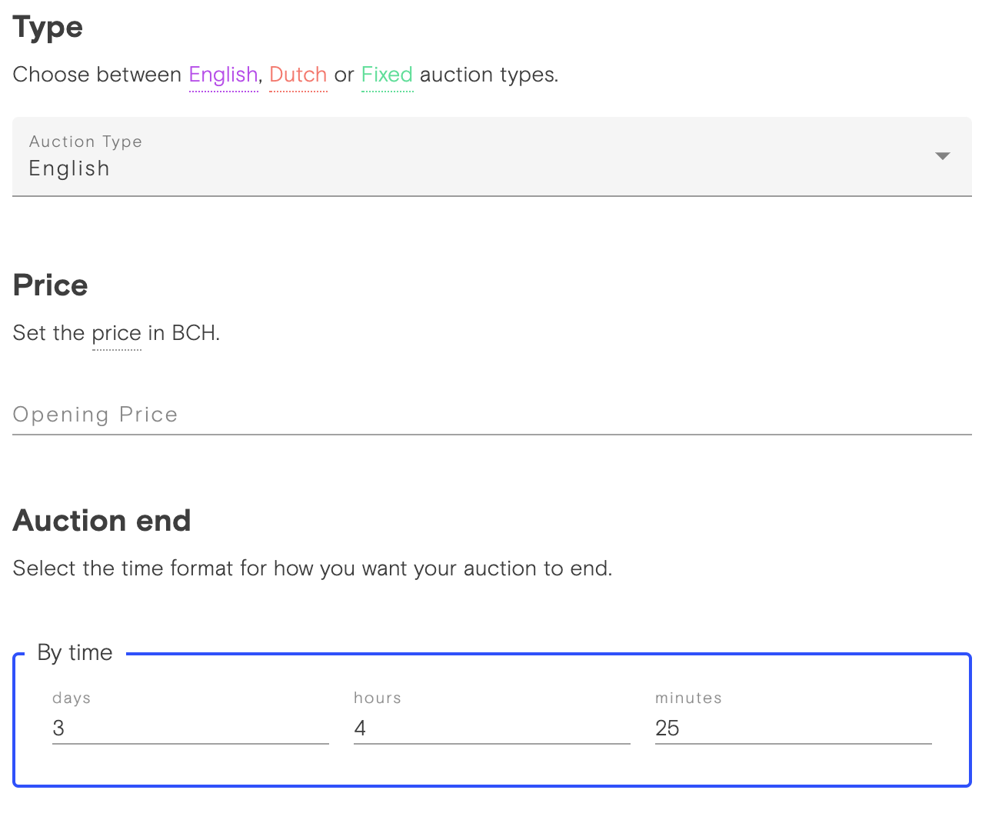The height and width of the screenshot is (820, 992).
Task: Click the green Fixed auction type link
Action: pos(388,75)
